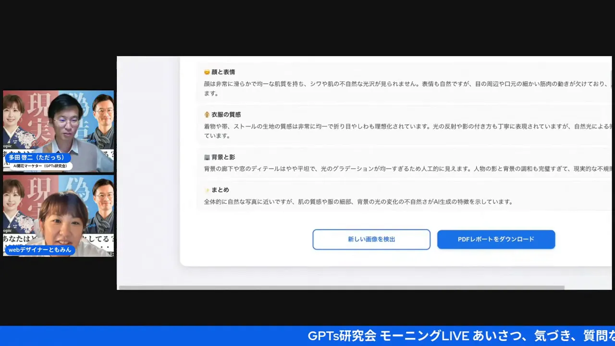Select the 衣服の質感 section heading

pos(226,115)
